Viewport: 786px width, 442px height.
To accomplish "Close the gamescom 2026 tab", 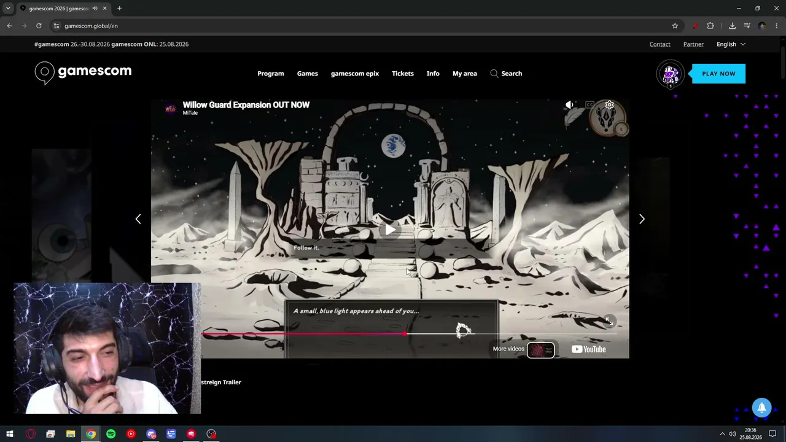I will pyautogui.click(x=104, y=9).
